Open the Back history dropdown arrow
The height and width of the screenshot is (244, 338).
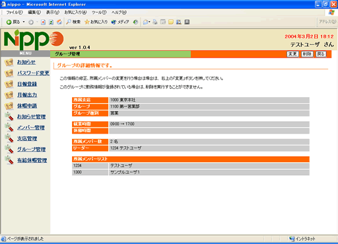(x=24, y=22)
